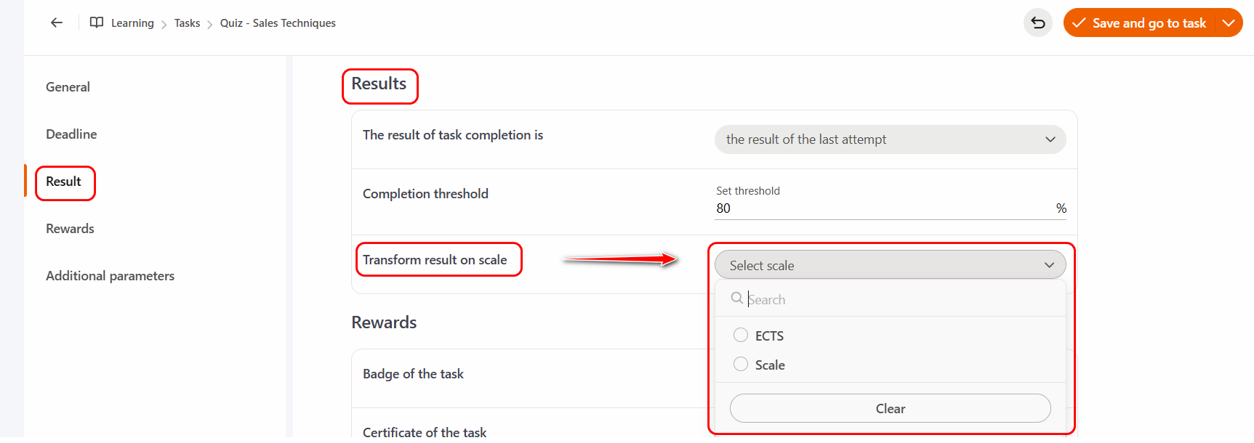
Task: Go to the Rewards sidebar section
Action: (70, 229)
